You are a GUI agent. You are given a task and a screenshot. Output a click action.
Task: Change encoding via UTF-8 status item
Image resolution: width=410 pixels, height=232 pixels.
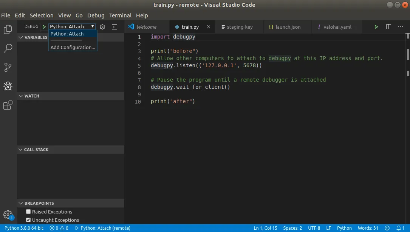click(314, 228)
